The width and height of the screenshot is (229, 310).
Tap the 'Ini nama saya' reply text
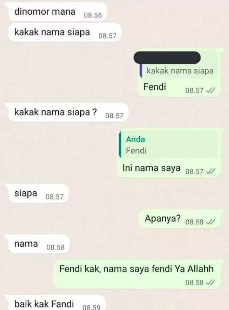point(152,168)
